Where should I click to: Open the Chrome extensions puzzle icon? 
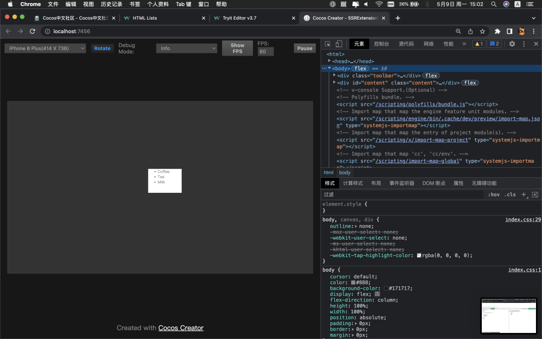497,31
